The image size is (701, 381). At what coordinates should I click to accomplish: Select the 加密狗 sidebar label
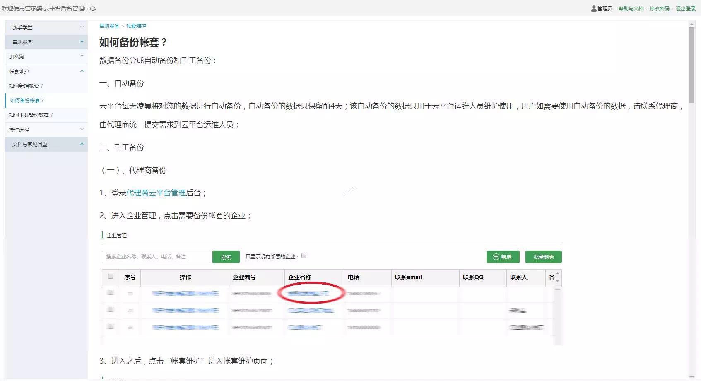[17, 56]
